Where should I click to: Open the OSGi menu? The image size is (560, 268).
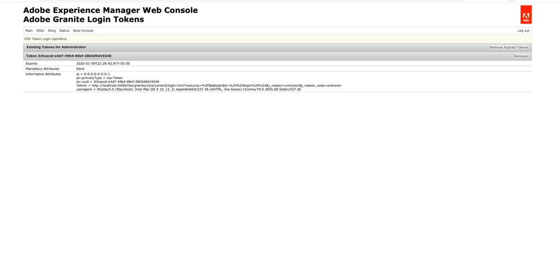40,31
